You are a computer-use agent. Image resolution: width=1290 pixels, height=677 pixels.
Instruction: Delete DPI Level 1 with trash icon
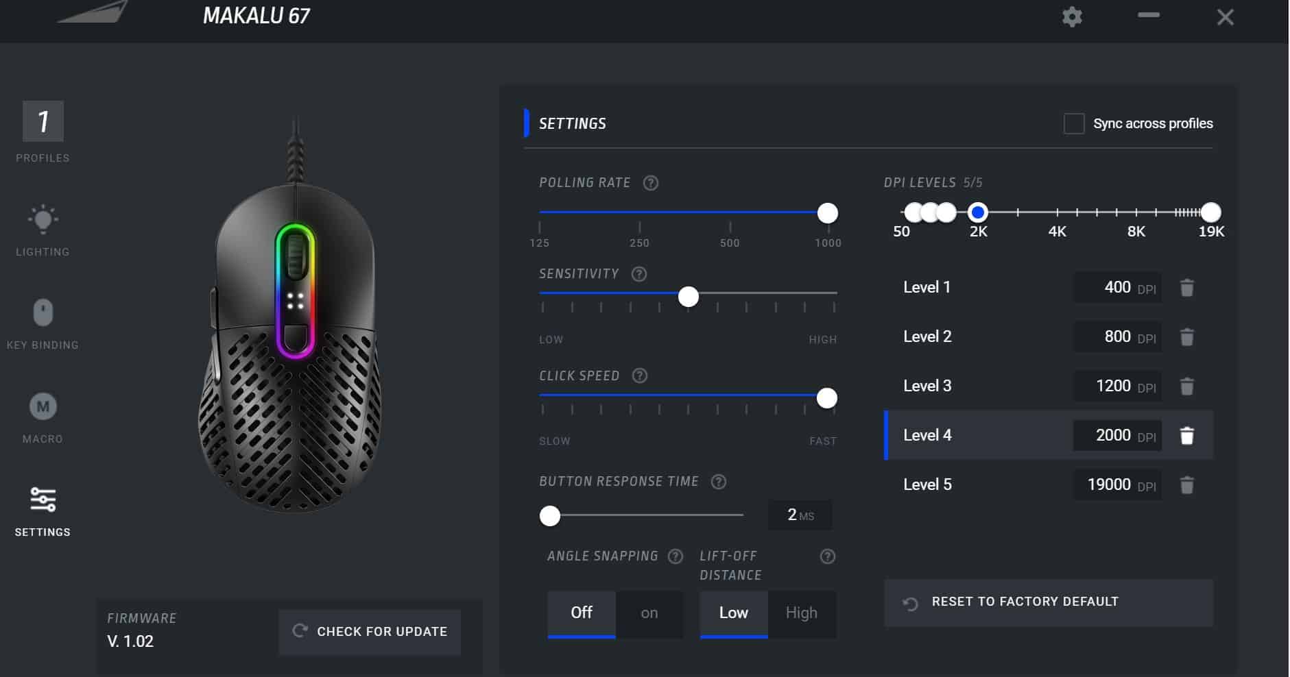coord(1187,288)
